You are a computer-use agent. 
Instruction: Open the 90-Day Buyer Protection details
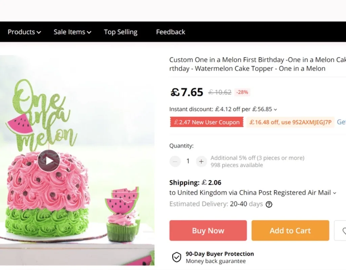[x=220, y=254]
